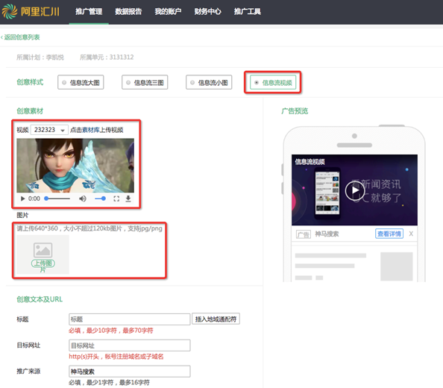The width and height of the screenshot is (443, 388).
Task: Select the 信息流大图 radio option
Action: pyautogui.click(x=81, y=82)
